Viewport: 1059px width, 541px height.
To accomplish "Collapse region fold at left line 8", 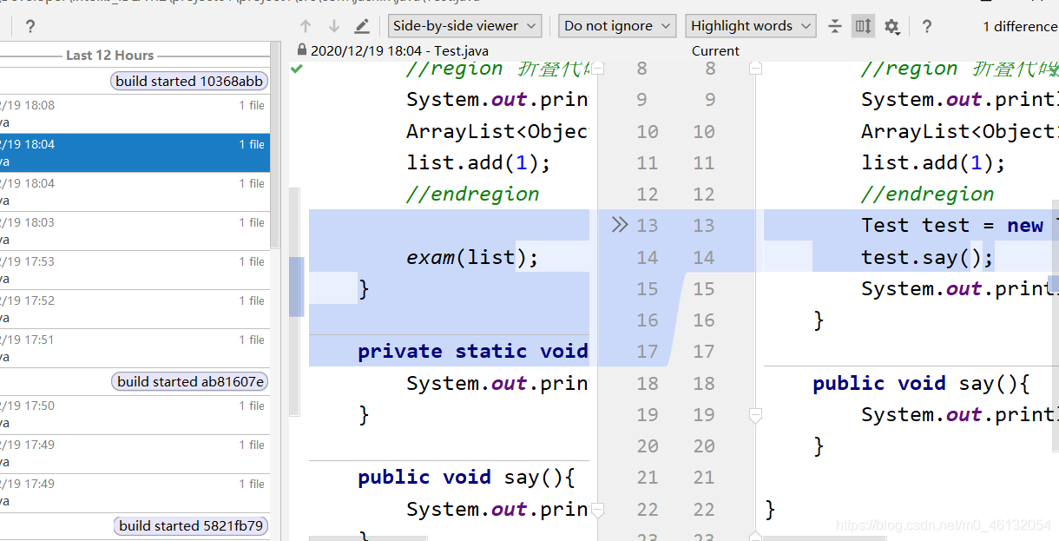I will point(597,68).
